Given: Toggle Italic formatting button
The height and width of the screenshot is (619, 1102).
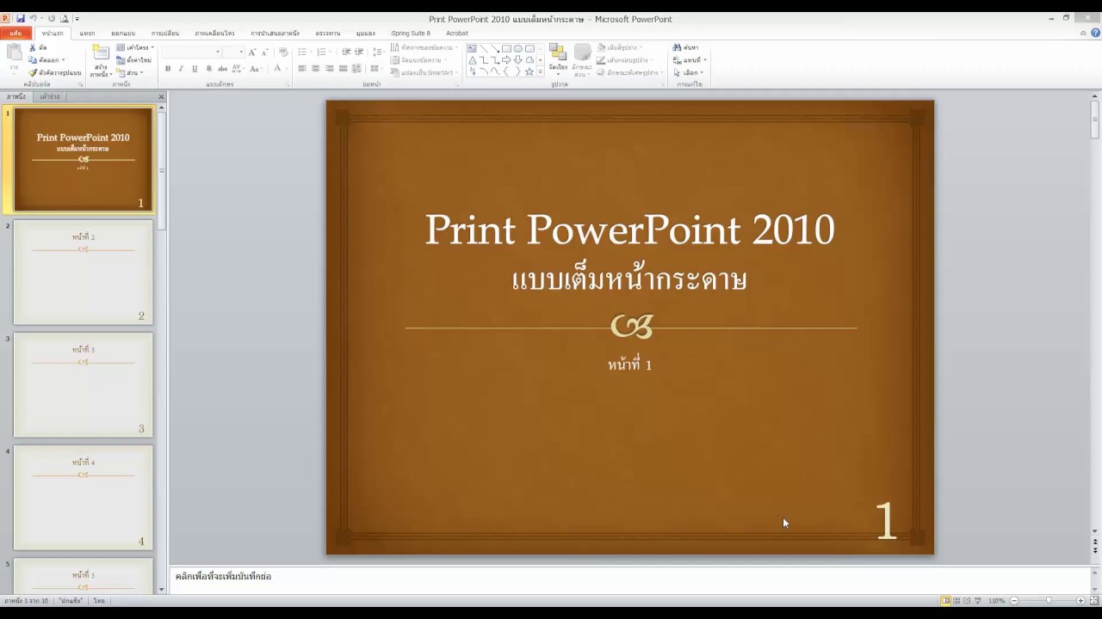Looking at the screenshot, I should (181, 69).
